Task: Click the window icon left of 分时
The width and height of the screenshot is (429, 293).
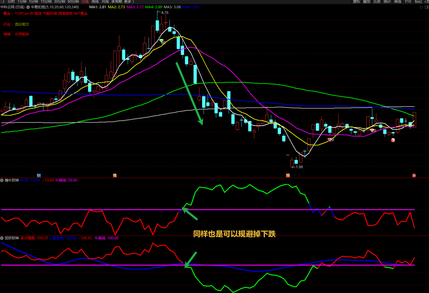Action: coord(3,2)
